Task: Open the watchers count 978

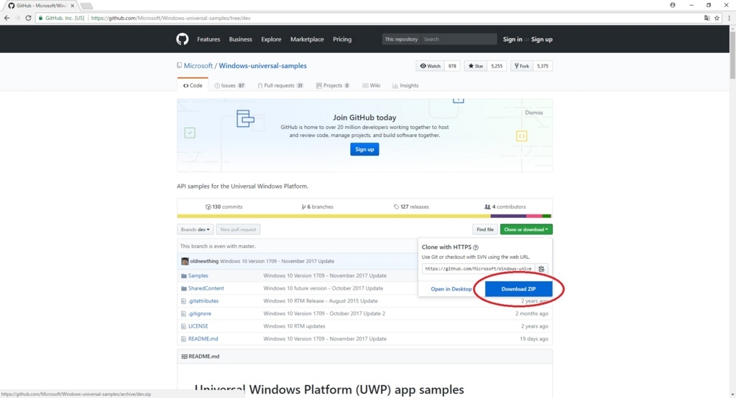Action: coord(452,66)
